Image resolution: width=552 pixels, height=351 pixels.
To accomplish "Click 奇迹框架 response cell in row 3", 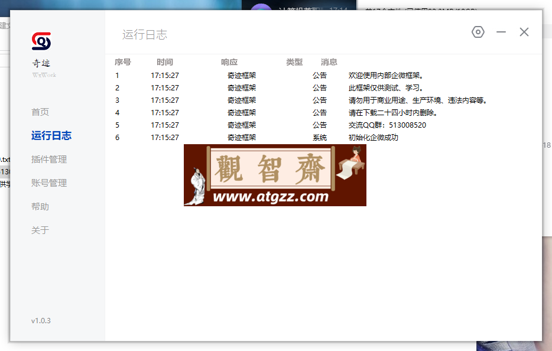I will pyautogui.click(x=242, y=100).
